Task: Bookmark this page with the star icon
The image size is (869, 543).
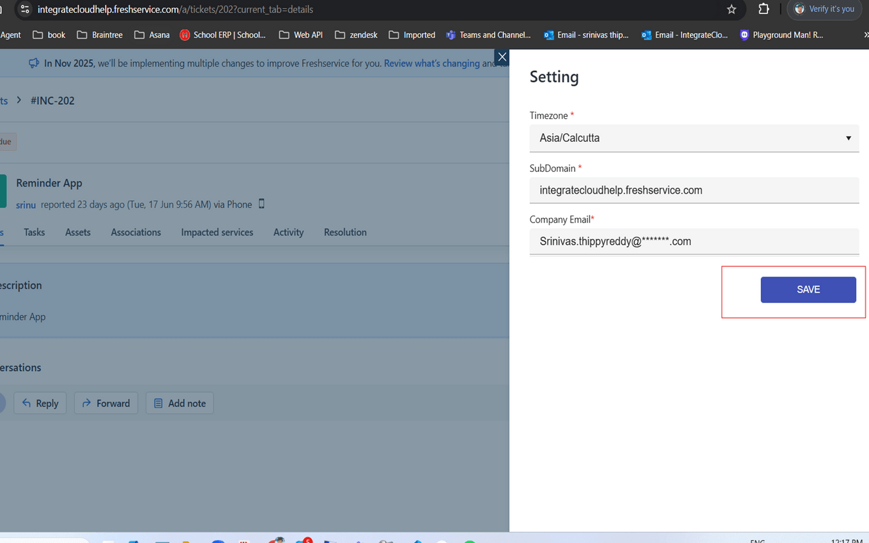Action: (732, 10)
